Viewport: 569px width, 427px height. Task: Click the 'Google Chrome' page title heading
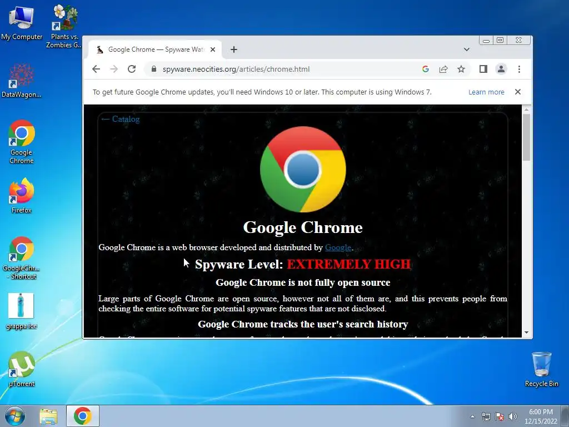pyautogui.click(x=303, y=227)
